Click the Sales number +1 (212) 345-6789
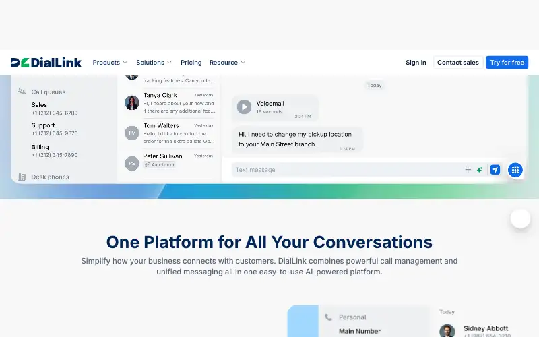Screen dimensions: 539x337 55,113
